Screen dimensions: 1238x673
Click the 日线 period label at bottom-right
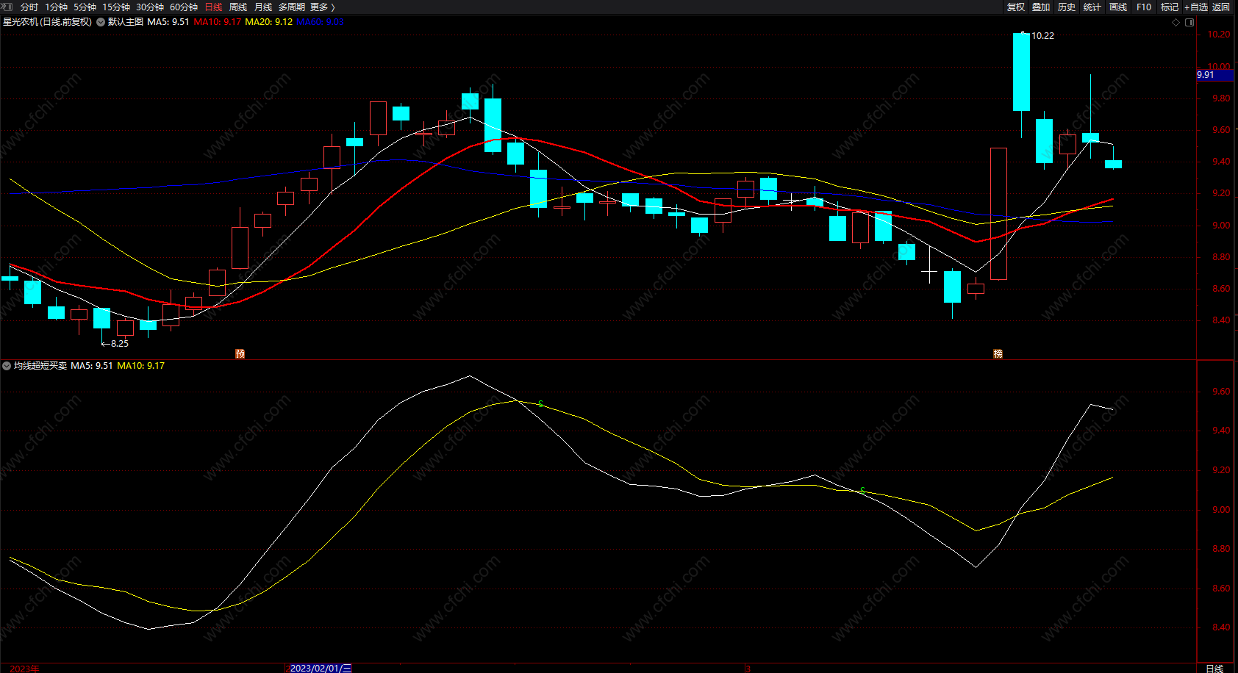(1214, 668)
